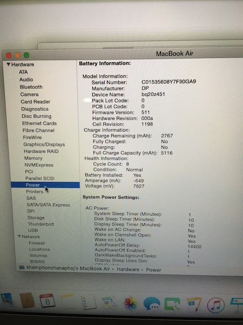Open the Pages app in the Dock
Screen dimensions: 243x325
pos(194,304)
